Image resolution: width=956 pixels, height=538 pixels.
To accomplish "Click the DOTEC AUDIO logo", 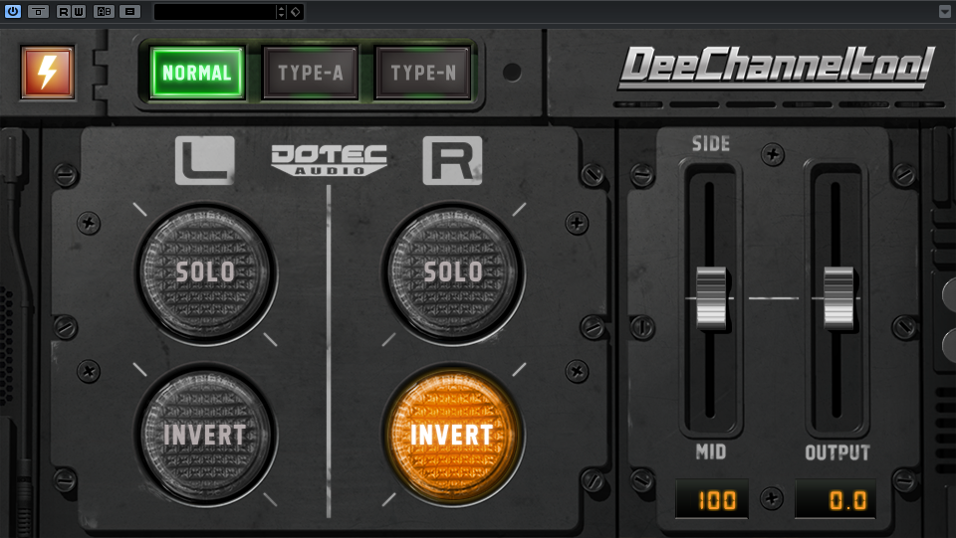I will 329,160.
